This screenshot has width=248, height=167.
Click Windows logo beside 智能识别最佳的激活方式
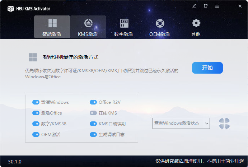[x=33, y=57]
